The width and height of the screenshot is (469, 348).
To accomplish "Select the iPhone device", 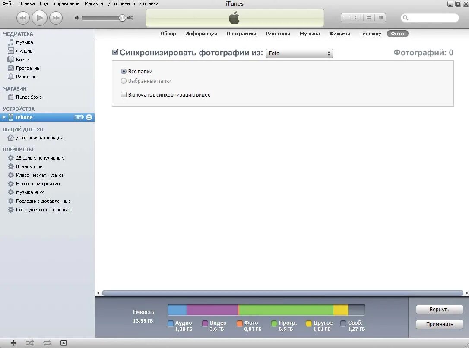I will tap(47, 117).
